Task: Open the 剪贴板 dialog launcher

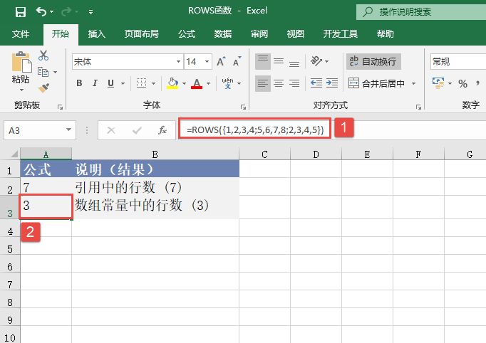Action: 60,107
